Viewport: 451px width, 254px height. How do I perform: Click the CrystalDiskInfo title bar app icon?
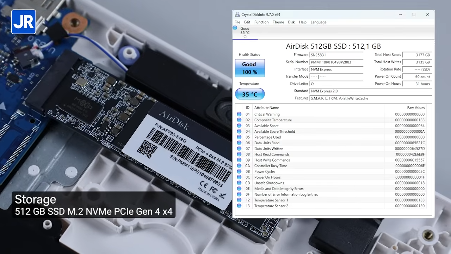click(x=237, y=14)
